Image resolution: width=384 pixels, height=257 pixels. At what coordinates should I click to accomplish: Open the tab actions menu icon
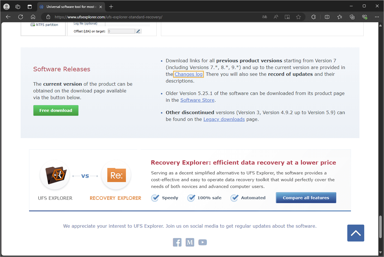pyautogui.click(x=30, y=6)
